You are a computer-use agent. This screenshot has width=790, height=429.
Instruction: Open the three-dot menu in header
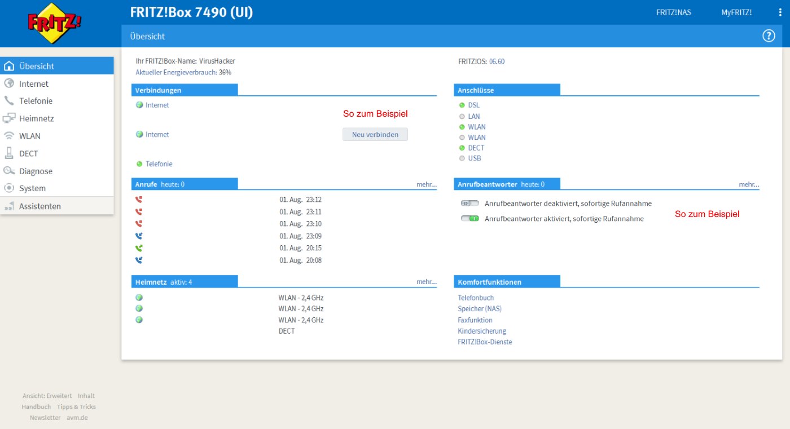pos(780,12)
